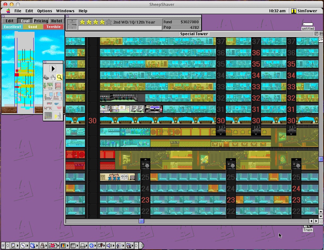Switch to the Pricing tab
Viewport: 324px width, 250px height.
(x=41, y=21)
